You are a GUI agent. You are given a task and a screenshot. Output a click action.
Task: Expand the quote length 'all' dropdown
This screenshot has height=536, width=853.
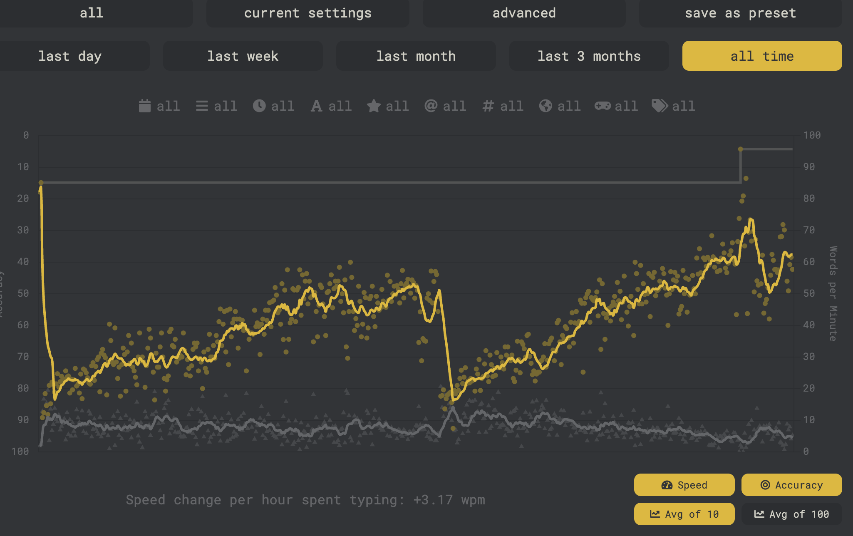[397, 106]
